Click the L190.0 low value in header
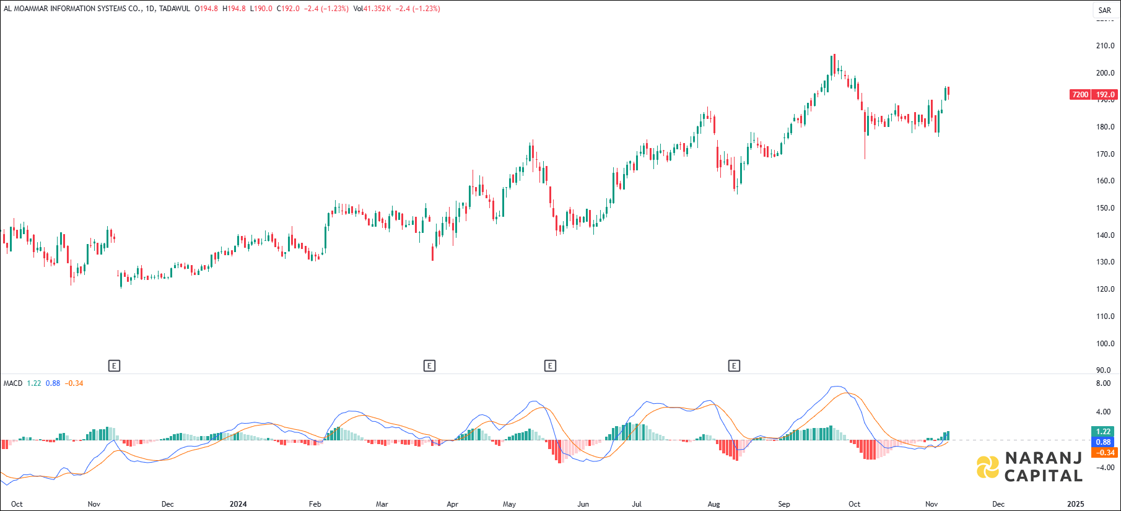This screenshot has width=1121, height=511. pyautogui.click(x=261, y=9)
